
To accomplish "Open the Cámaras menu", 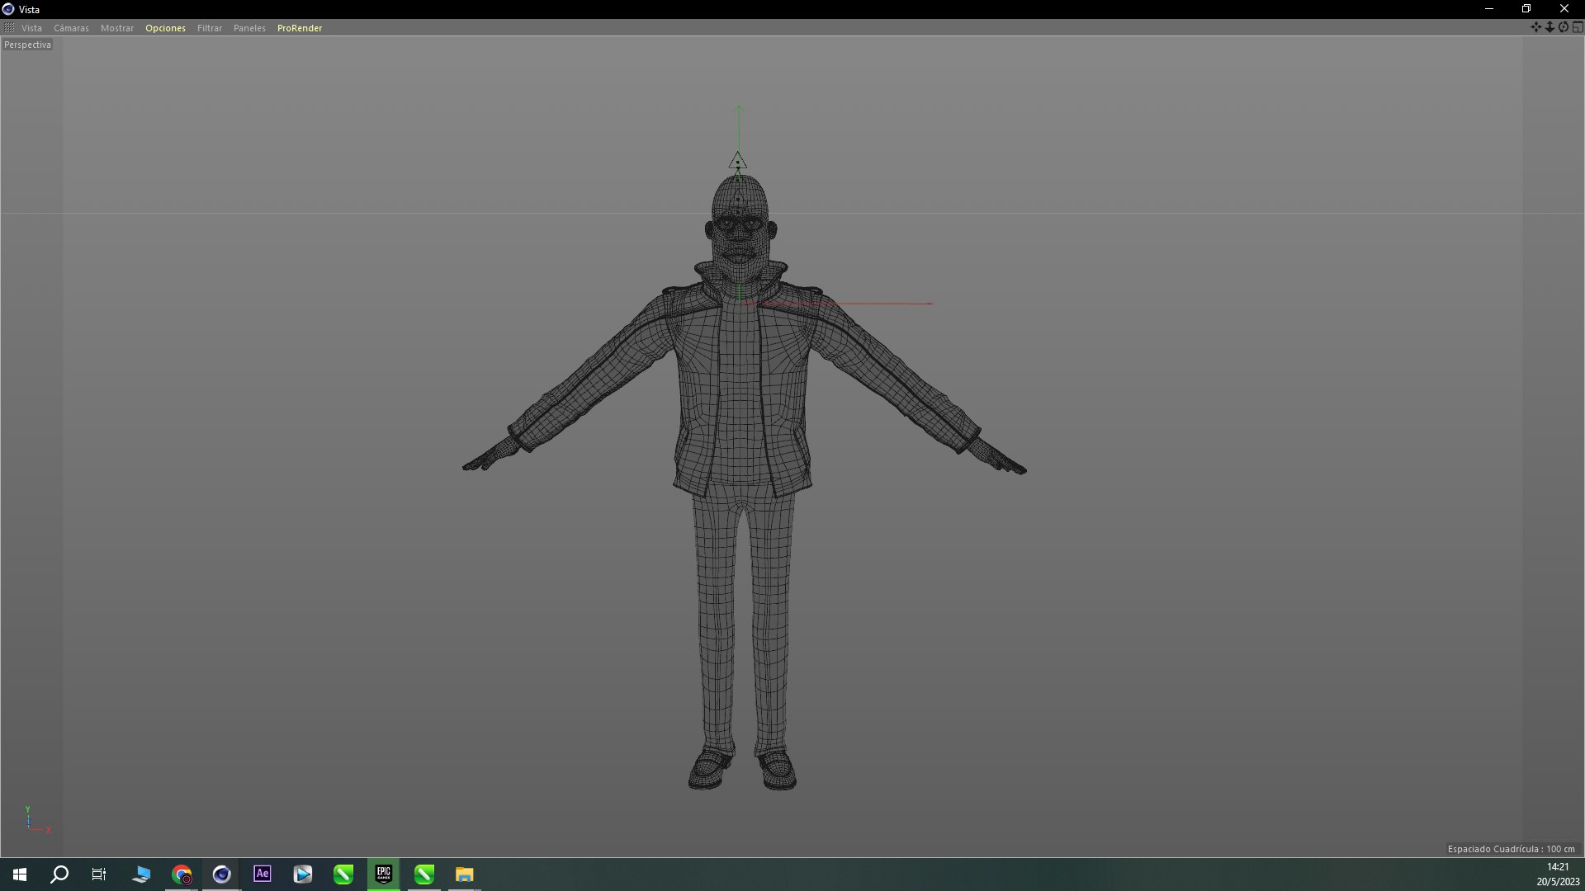I will [71, 28].
